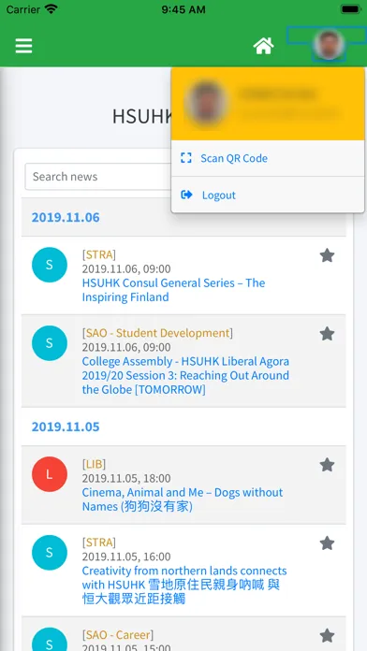Tap the large avatar in yellow panel
367x651 pixels.
pyautogui.click(x=205, y=104)
